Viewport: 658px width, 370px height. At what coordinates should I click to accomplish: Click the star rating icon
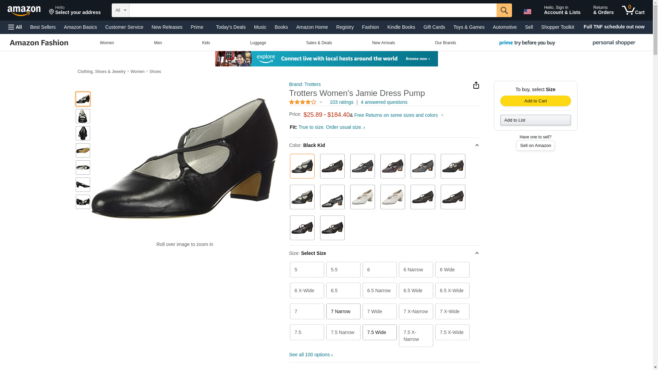[303, 102]
